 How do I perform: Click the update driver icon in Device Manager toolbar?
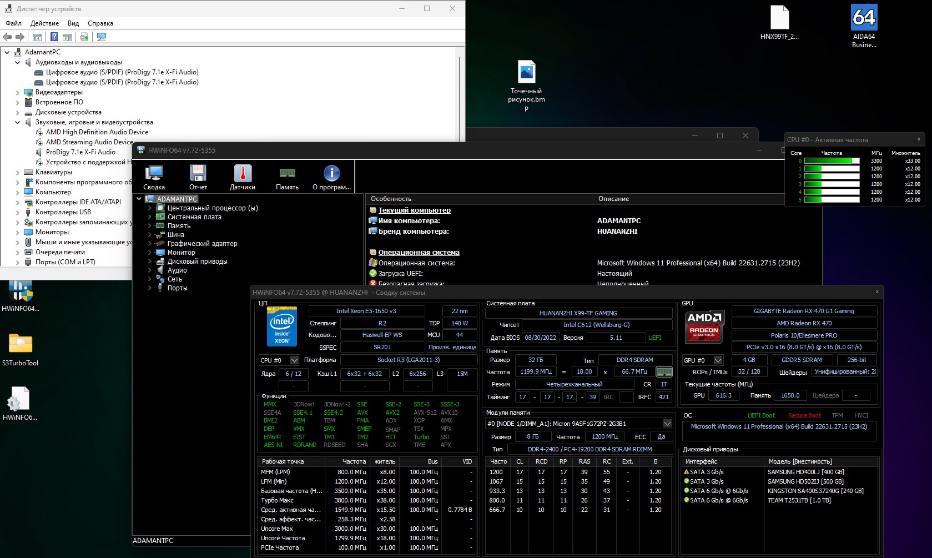pos(84,37)
